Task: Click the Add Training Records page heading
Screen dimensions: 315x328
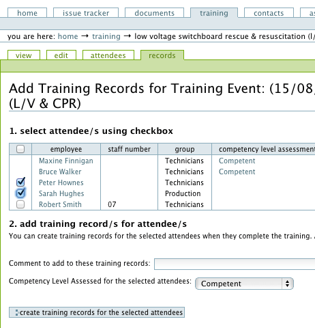Action: [162, 96]
